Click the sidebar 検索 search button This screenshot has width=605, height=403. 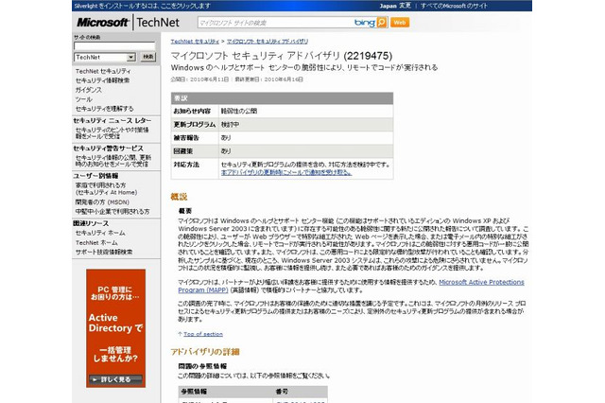click(x=147, y=57)
